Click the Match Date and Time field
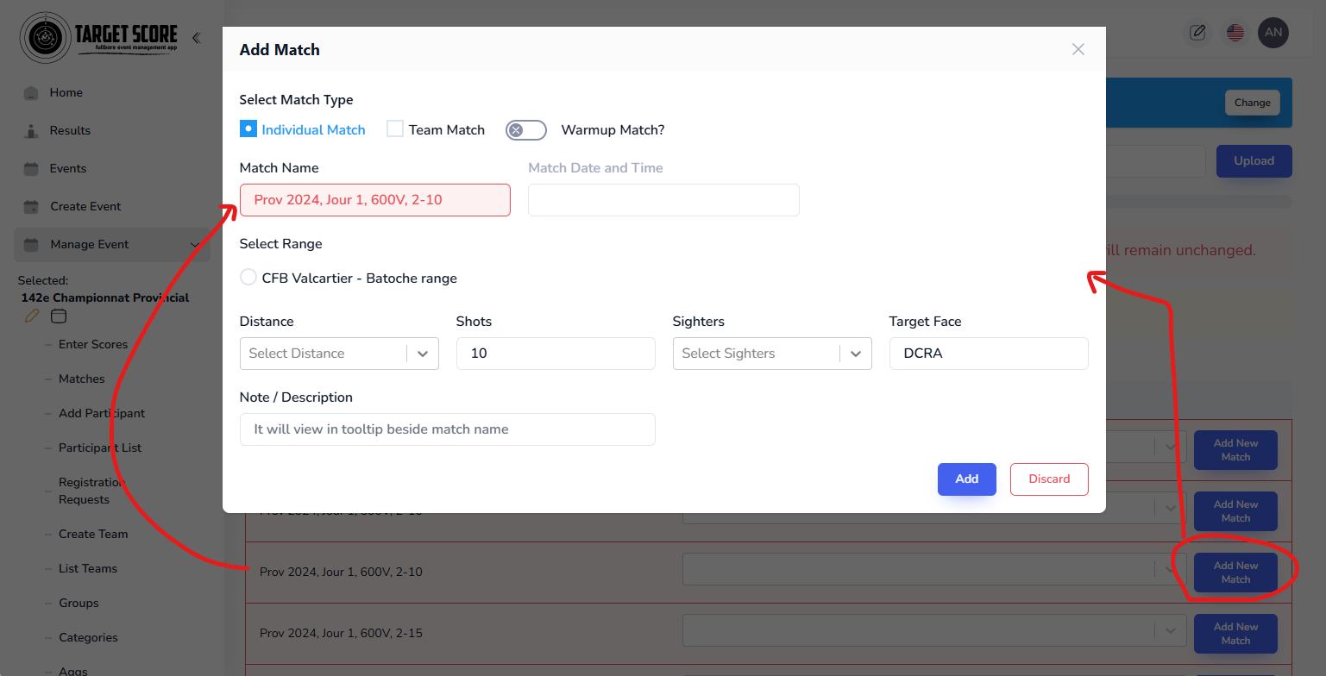The height and width of the screenshot is (676, 1326). tap(663, 200)
